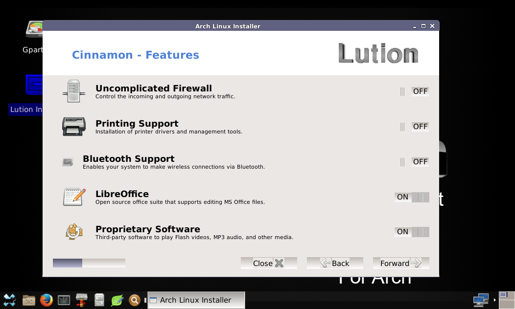
Task: Click the Close button in the installer
Action: (x=269, y=263)
